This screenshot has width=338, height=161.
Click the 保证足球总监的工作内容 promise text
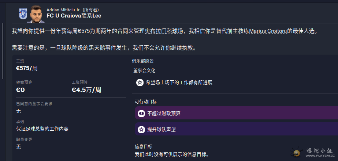(x=42, y=129)
